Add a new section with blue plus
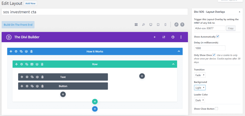This screenshot has width=245, height=116. pyautogui.click(x=95, y=109)
